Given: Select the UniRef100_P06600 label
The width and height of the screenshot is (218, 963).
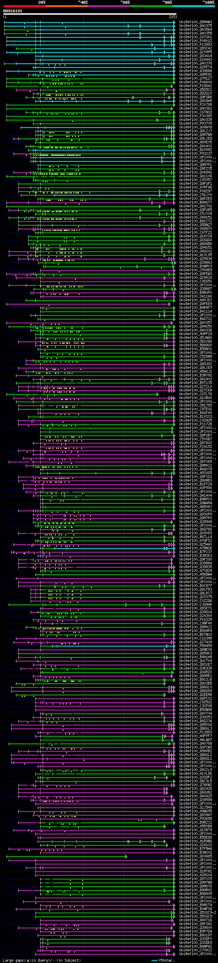Looking at the screenshot, I should click(196, 82).
